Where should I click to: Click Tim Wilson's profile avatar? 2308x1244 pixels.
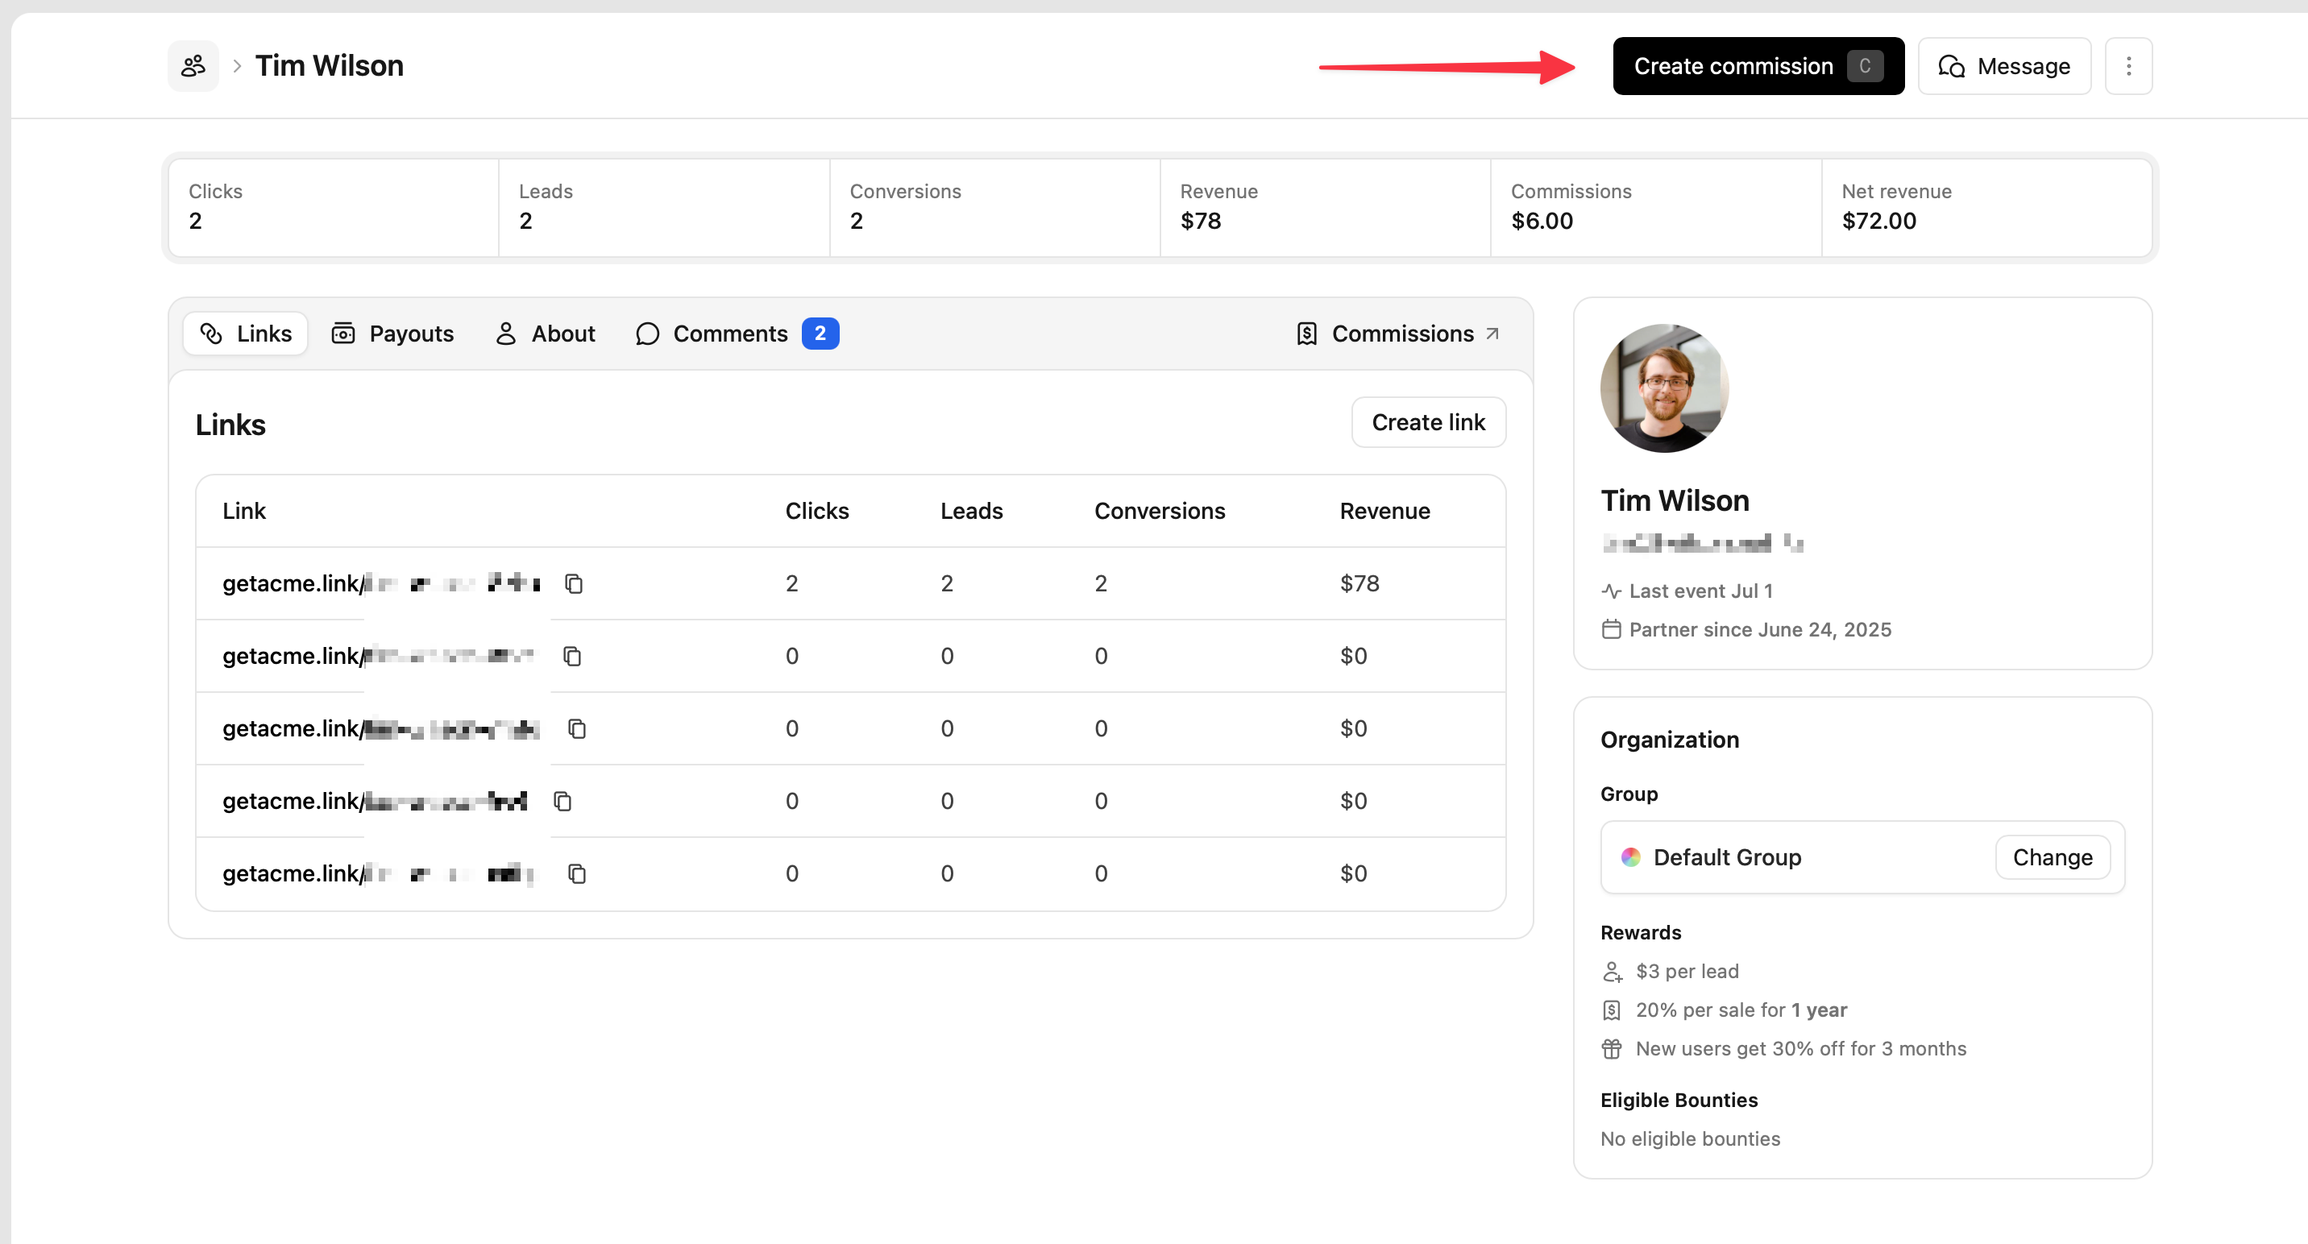(1663, 388)
